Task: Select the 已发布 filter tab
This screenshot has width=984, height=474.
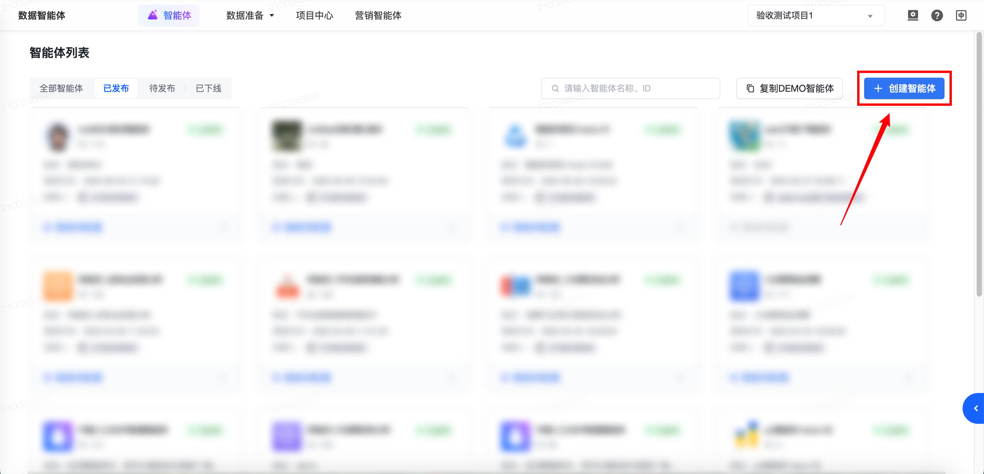Action: tap(116, 89)
